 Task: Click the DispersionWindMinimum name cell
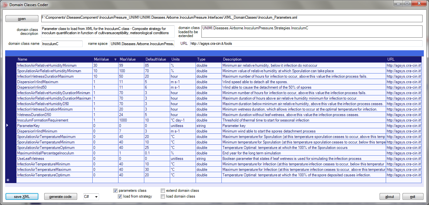[54, 131]
